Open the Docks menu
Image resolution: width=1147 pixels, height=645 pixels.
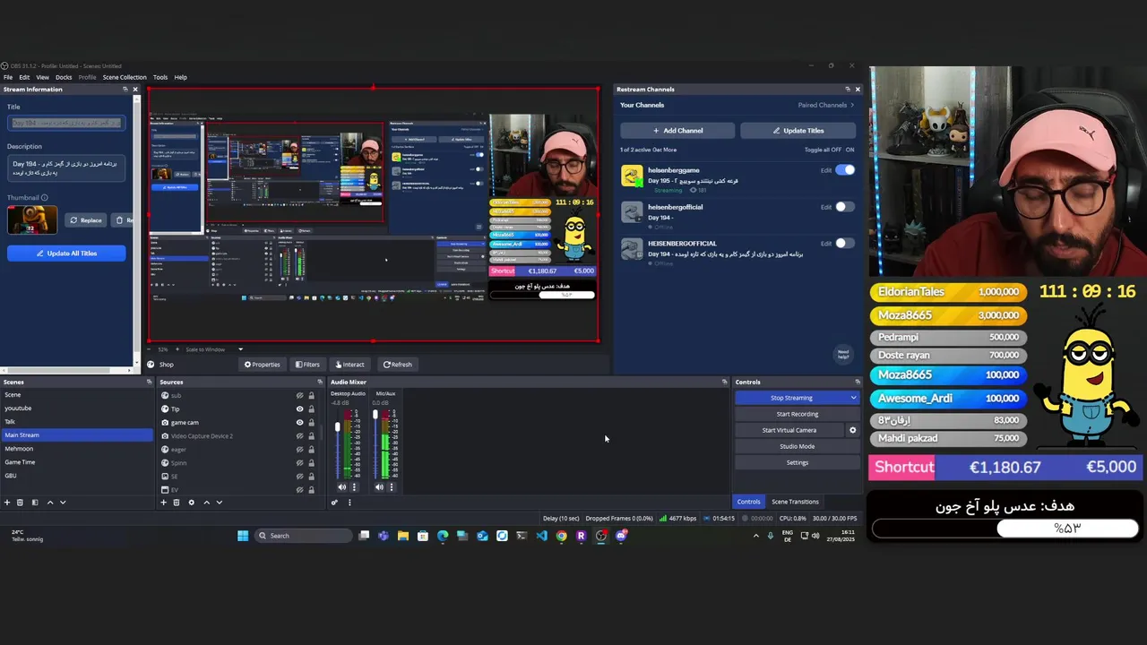(64, 77)
